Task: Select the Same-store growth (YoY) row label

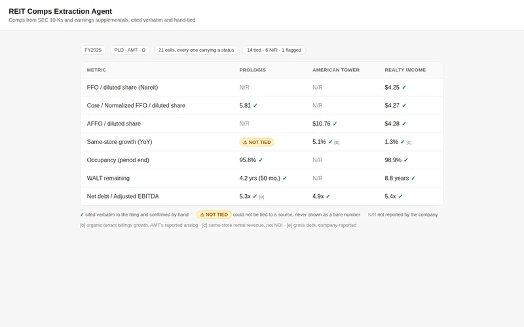Action: (119, 142)
